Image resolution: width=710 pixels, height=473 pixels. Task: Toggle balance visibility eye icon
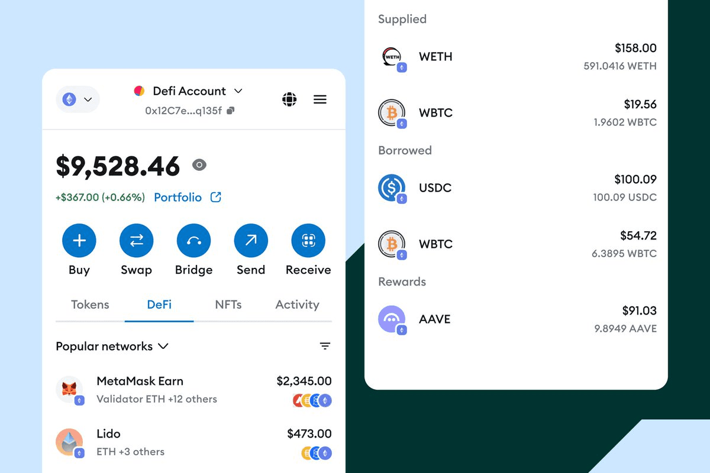pyautogui.click(x=199, y=166)
